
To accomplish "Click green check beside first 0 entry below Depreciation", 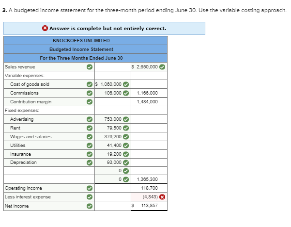I will click(126, 171).
